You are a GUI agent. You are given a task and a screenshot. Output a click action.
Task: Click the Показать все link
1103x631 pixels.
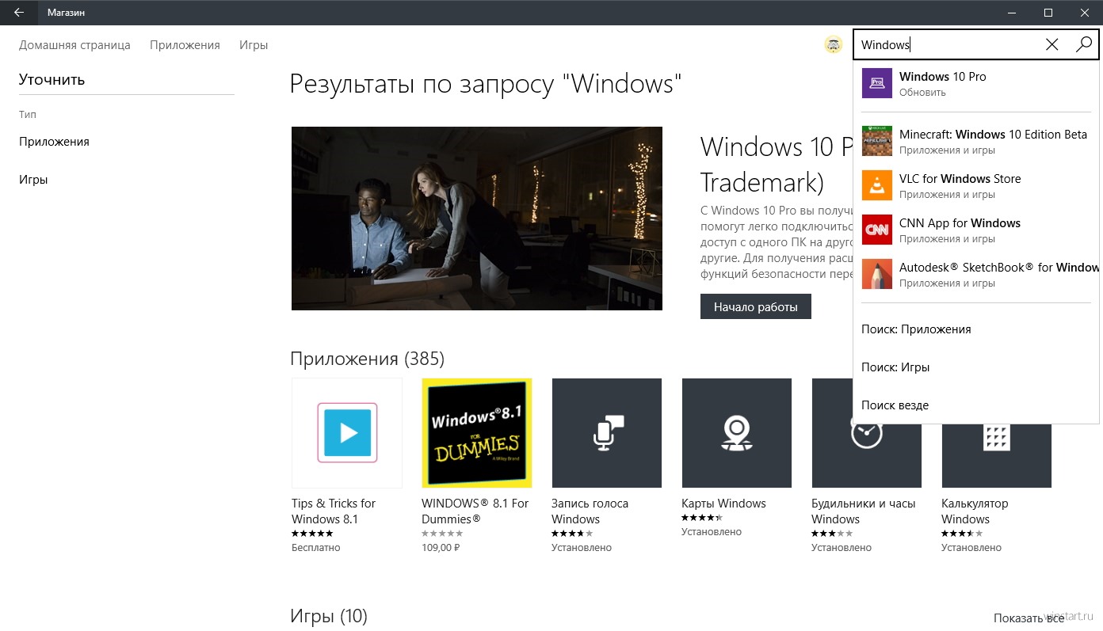pos(1029,618)
